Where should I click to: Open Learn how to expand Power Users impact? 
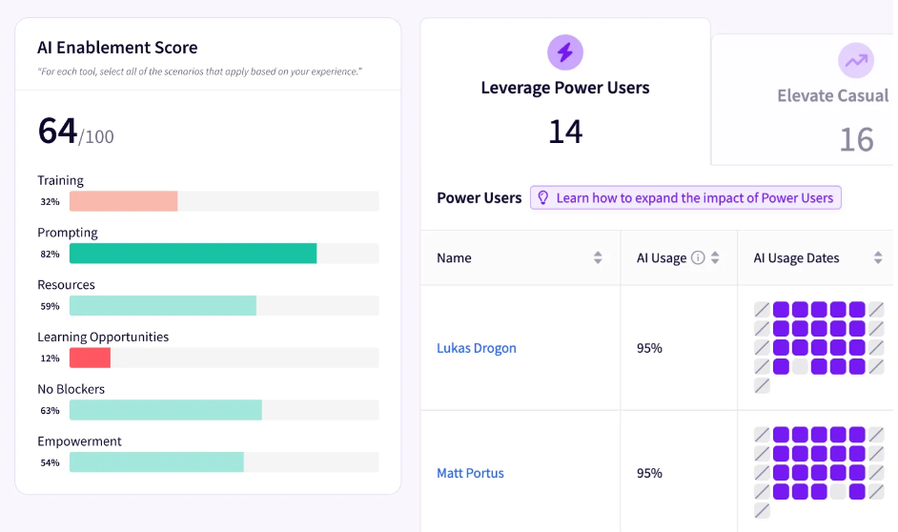click(685, 197)
